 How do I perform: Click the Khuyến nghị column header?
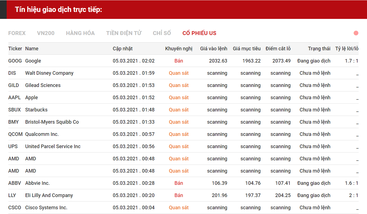coord(179,49)
